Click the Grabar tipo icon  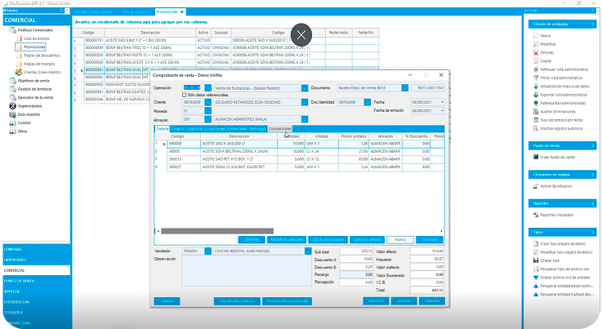(533, 260)
